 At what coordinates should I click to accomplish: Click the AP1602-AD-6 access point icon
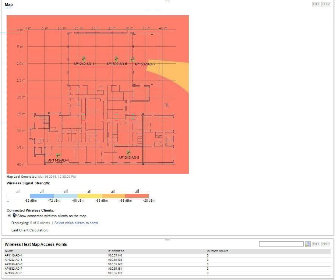point(116,59)
